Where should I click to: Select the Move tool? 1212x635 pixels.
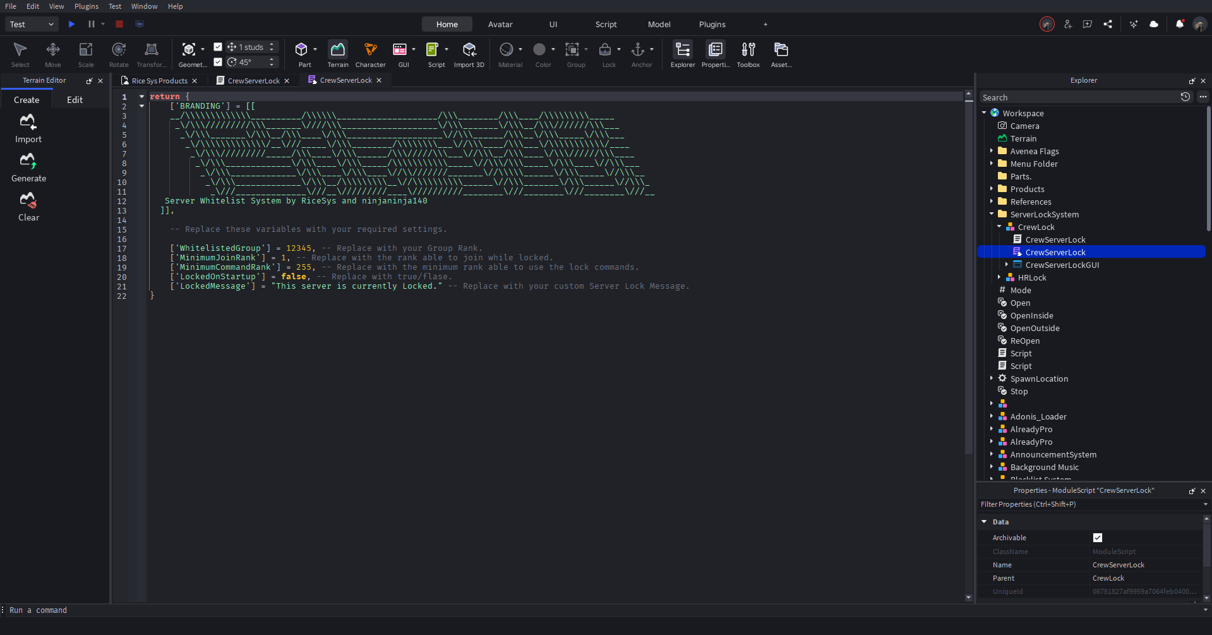[x=52, y=54]
